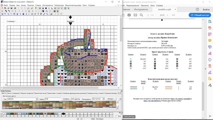Select the rectangle selection tool
The image size is (213, 120).
[32, 14]
